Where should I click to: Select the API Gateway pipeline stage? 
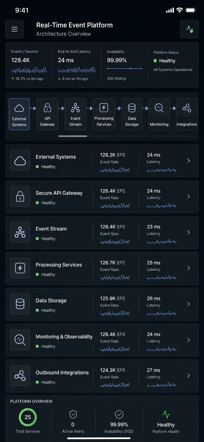pyautogui.click(x=47, y=114)
